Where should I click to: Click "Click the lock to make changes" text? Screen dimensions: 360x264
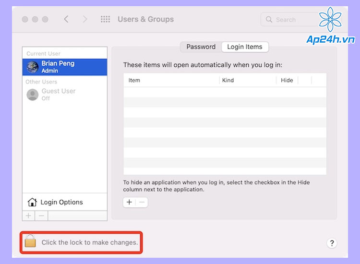[x=90, y=242]
